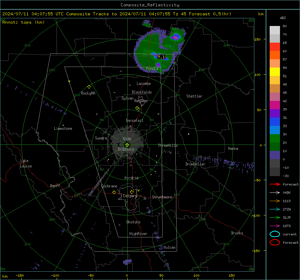This screenshot has width=300, height=280.
Task: Click the cyan 27ZW arrow in legend
Action: (x=275, y=209)
